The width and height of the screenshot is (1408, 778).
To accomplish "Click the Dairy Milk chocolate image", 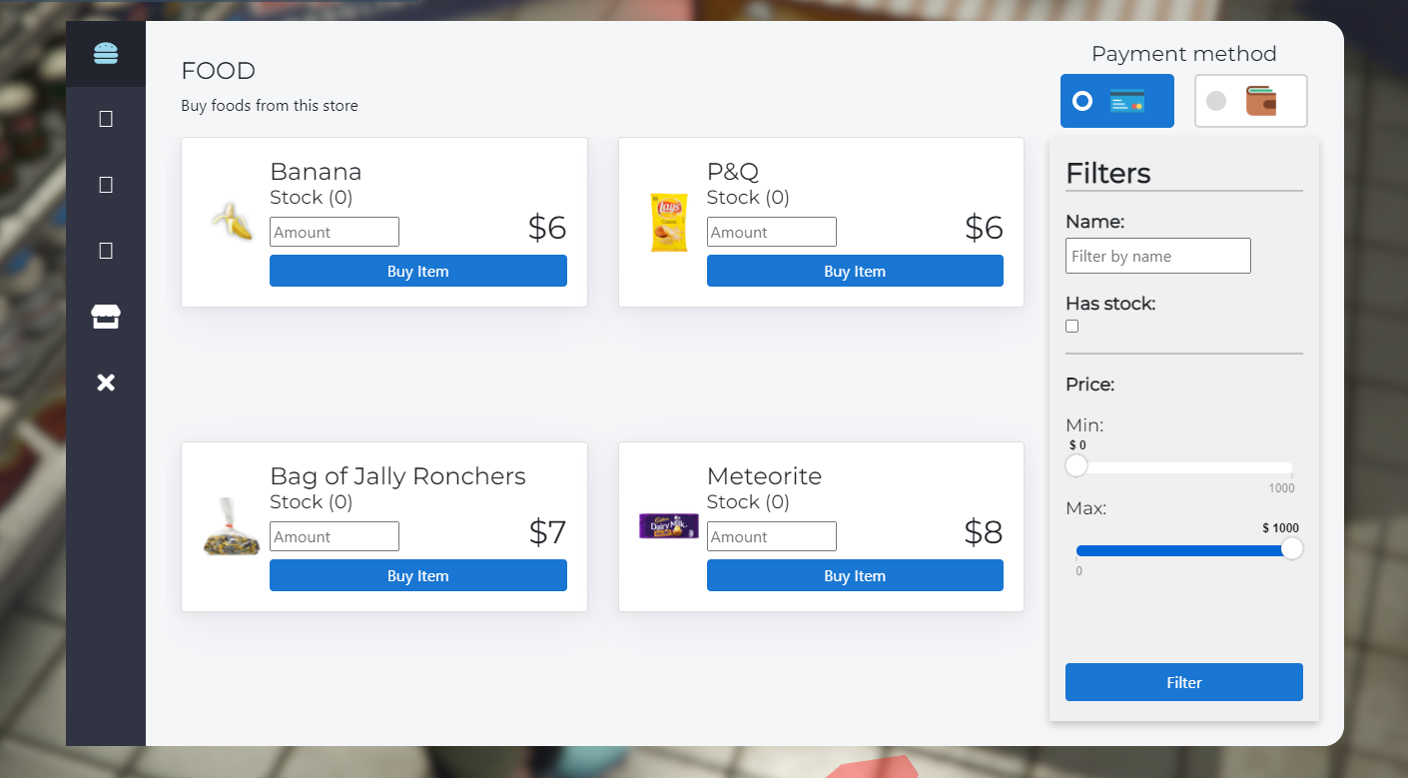I will click(669, 525).
